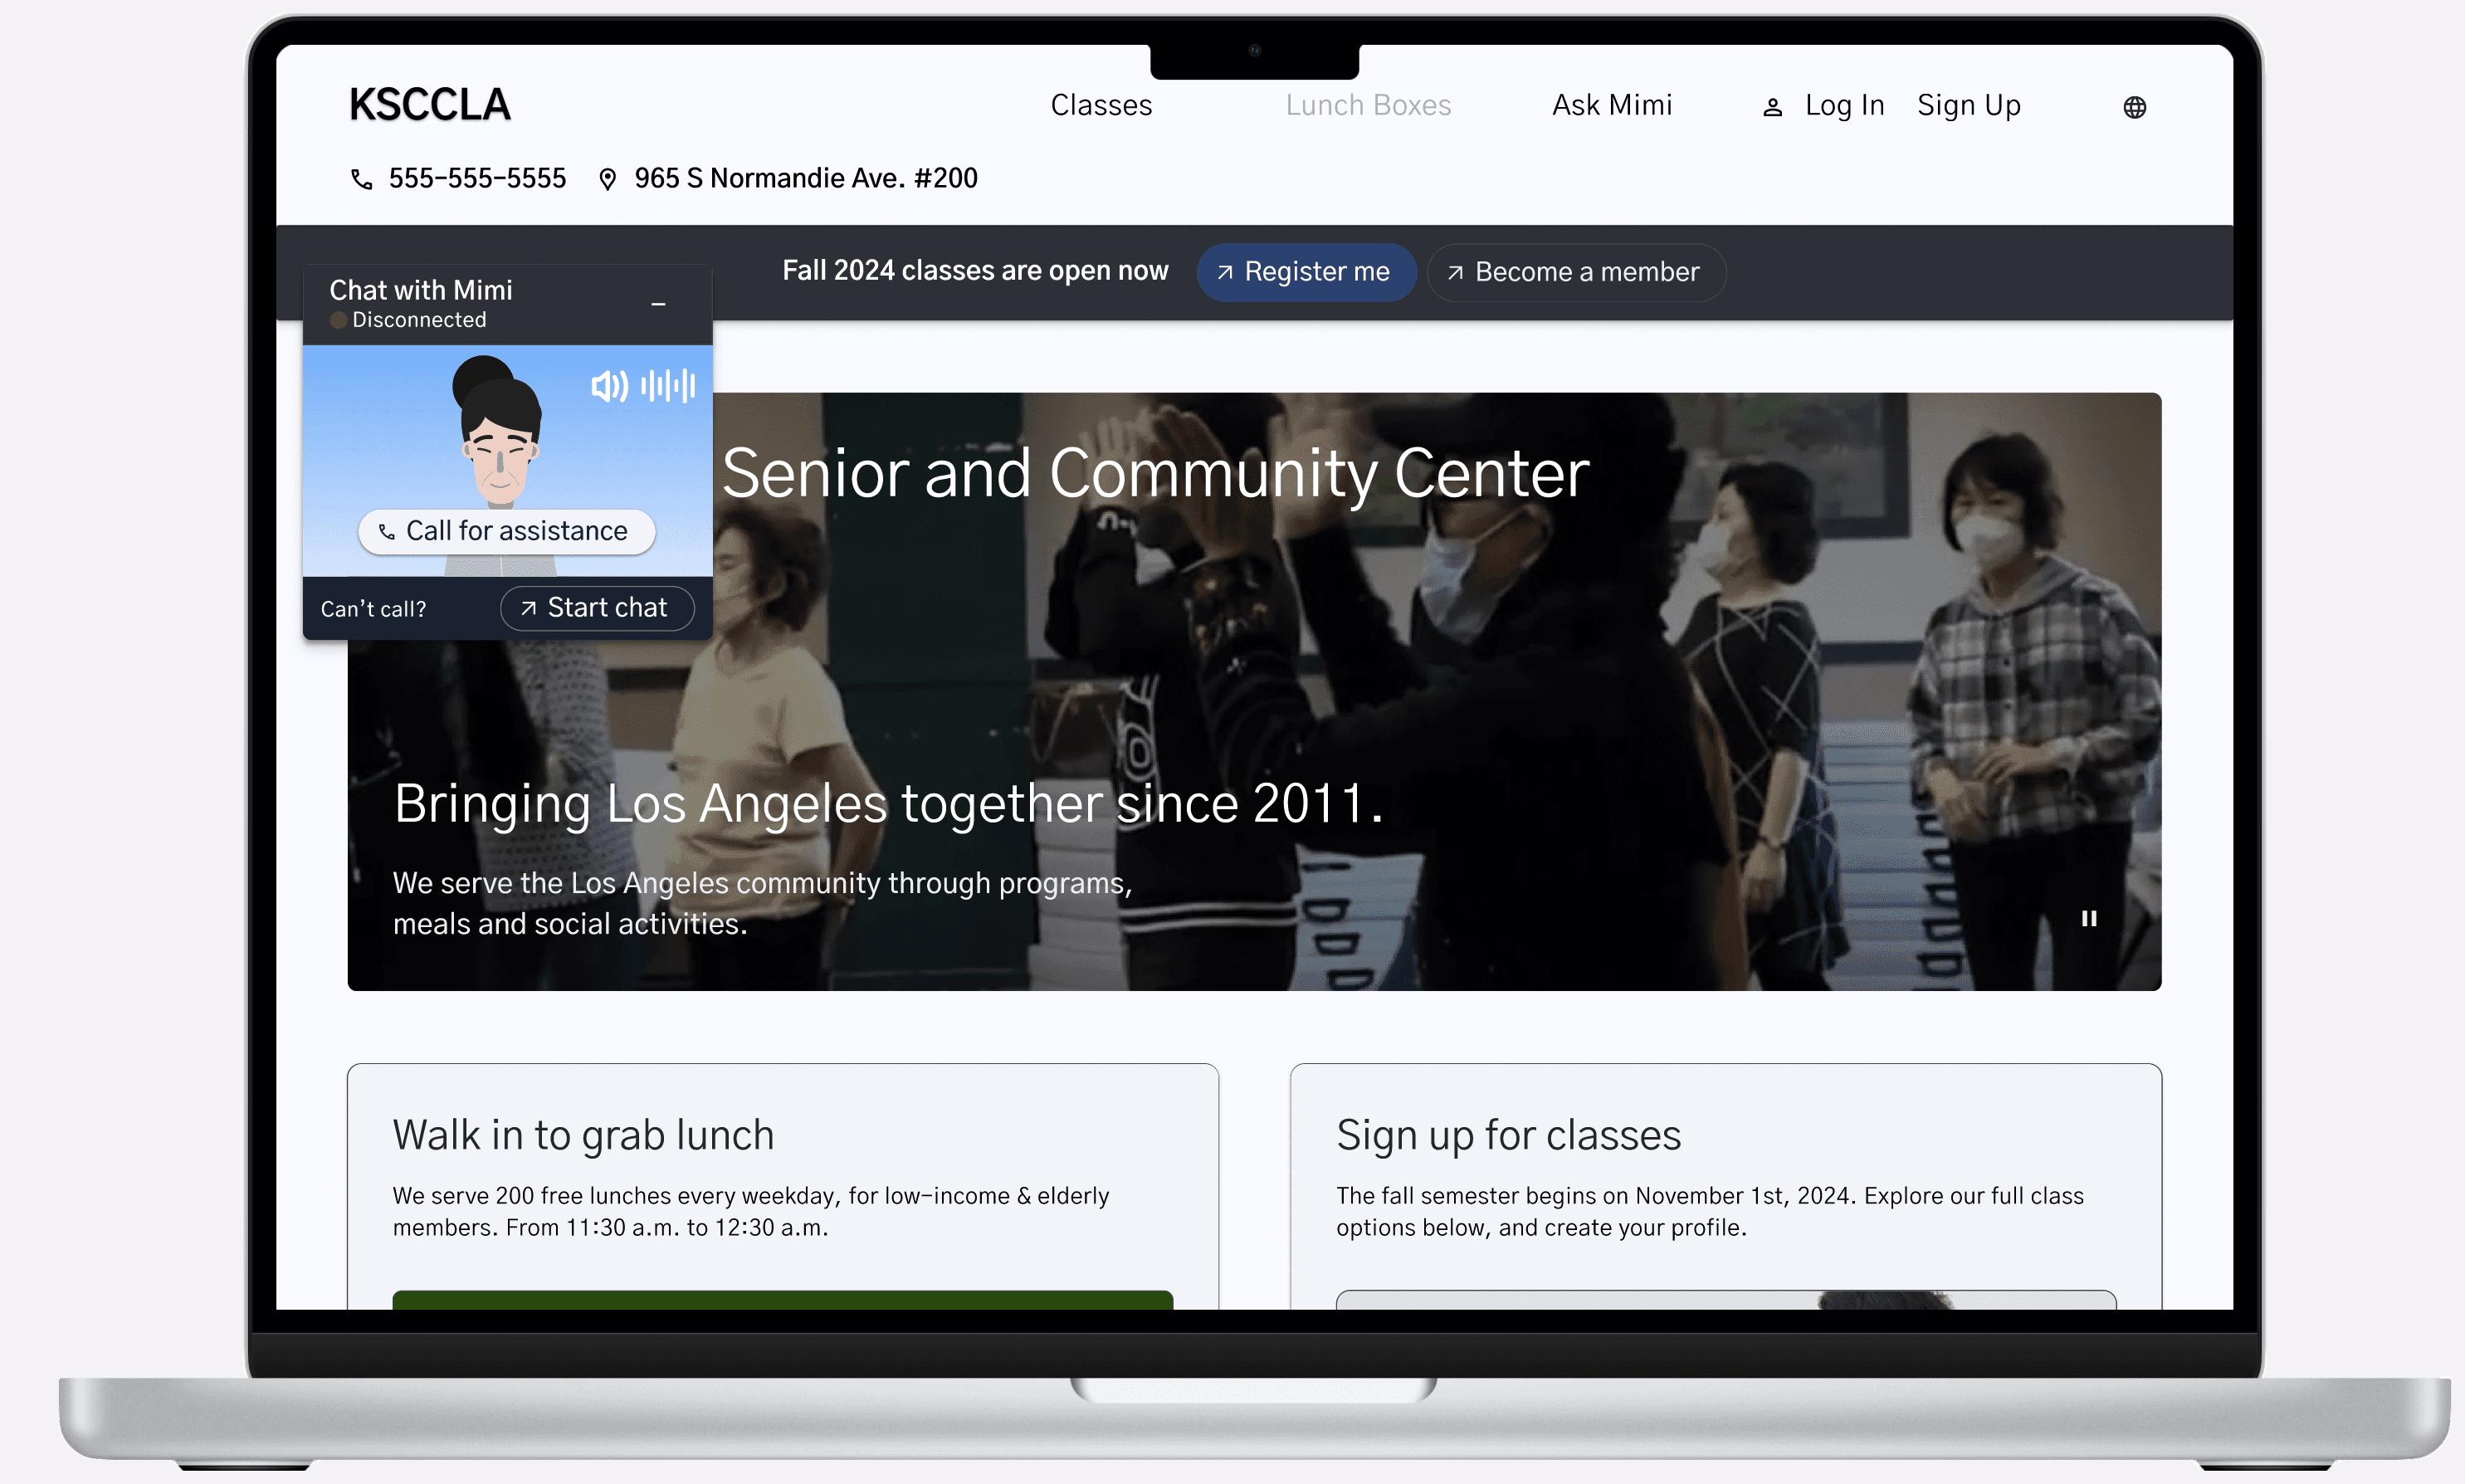The height and width of the screenshot is (1484, 2465).
Task: Go to Ask Mimi page
Action: point(1611,105)
